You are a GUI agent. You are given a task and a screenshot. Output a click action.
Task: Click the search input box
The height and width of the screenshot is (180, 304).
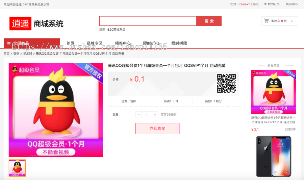coord(148,21)
